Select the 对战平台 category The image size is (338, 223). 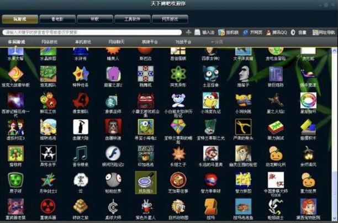tap(183, 42)
